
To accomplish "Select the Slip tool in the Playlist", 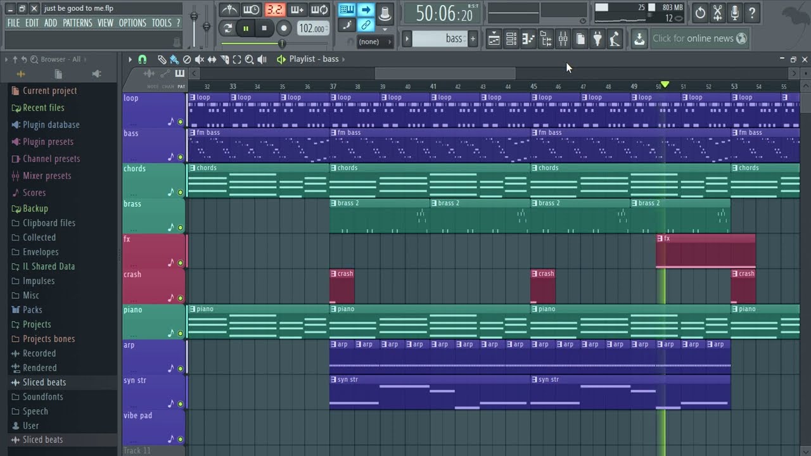I will (212, 60).
